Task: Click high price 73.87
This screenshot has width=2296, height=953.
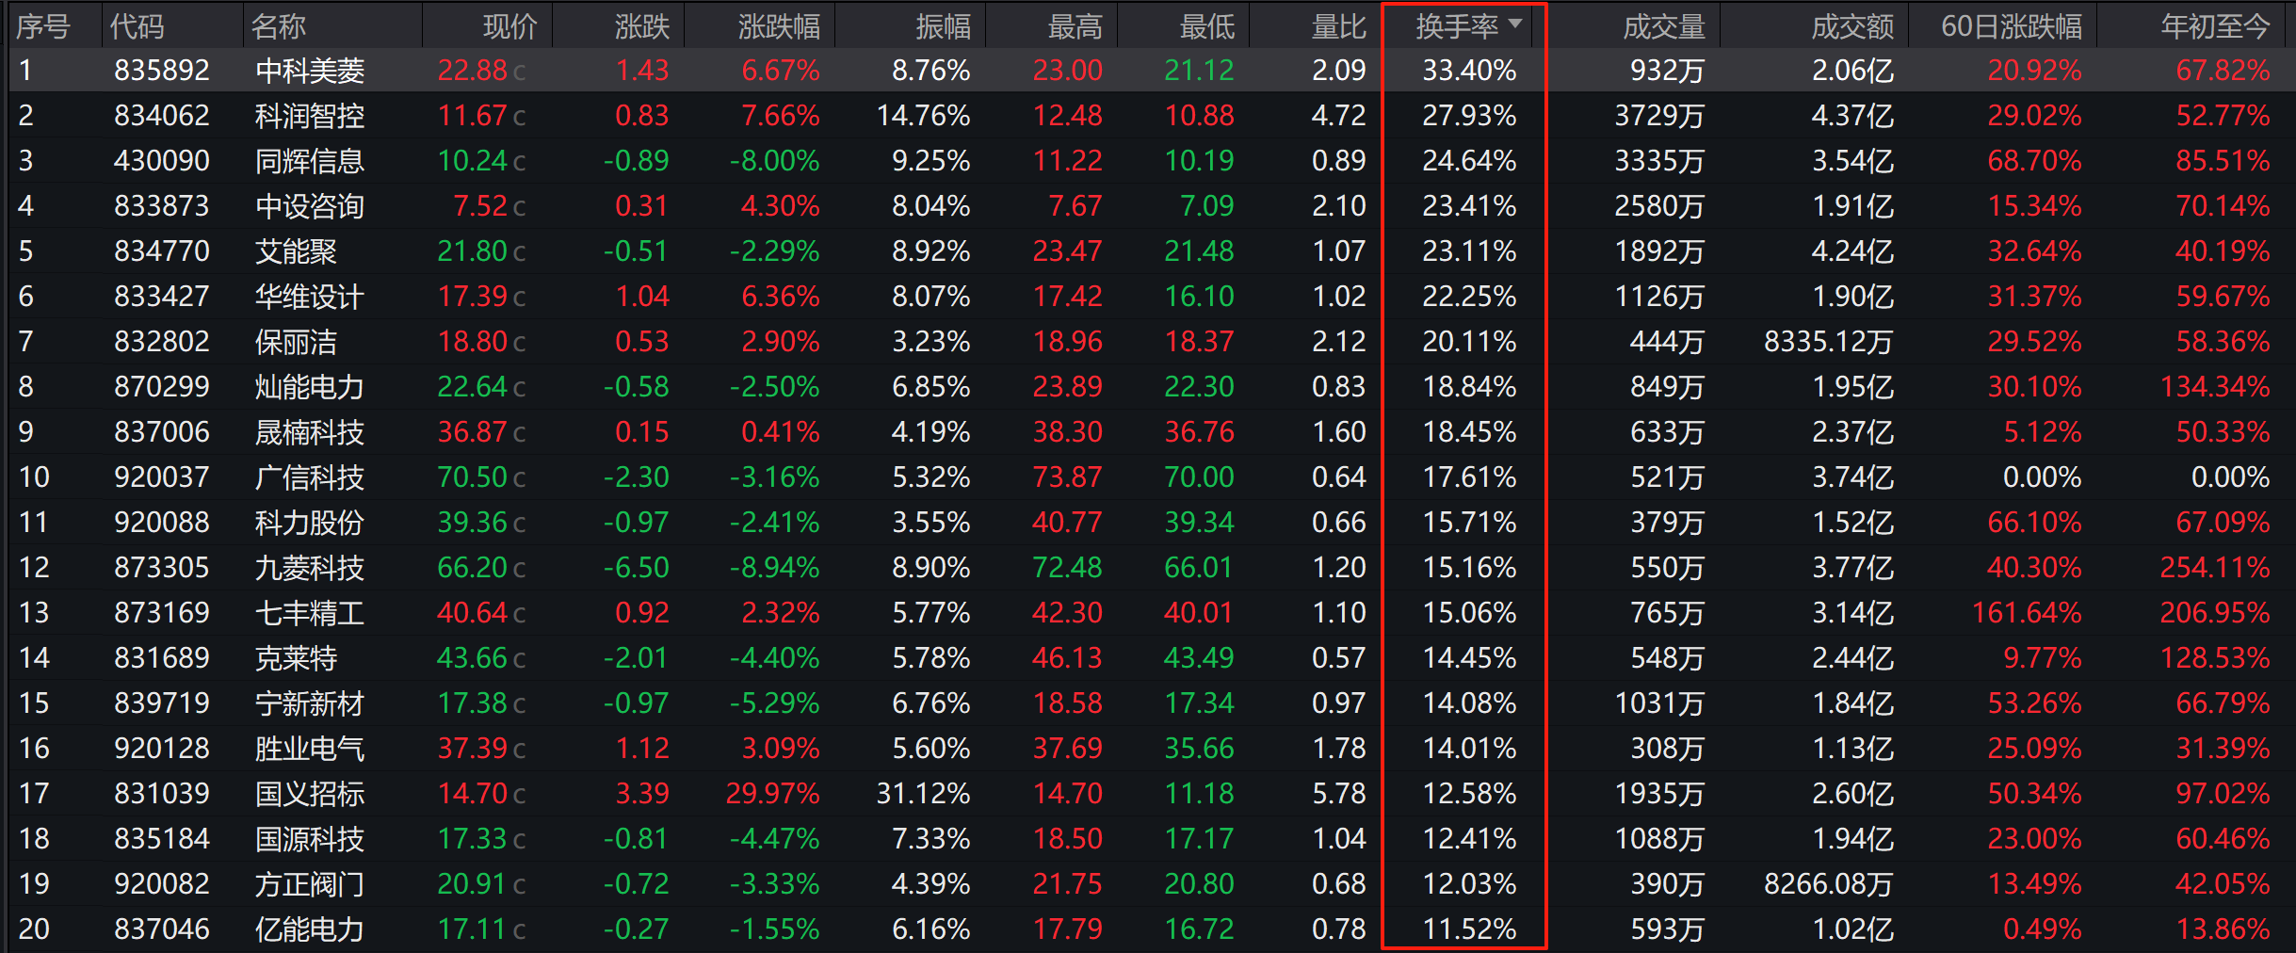Action: tap(1067, 477)
